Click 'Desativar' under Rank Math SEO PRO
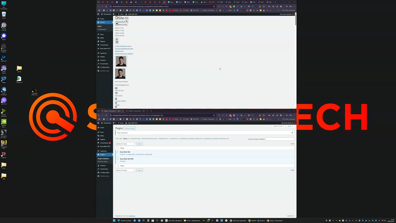 coord(123,161)
